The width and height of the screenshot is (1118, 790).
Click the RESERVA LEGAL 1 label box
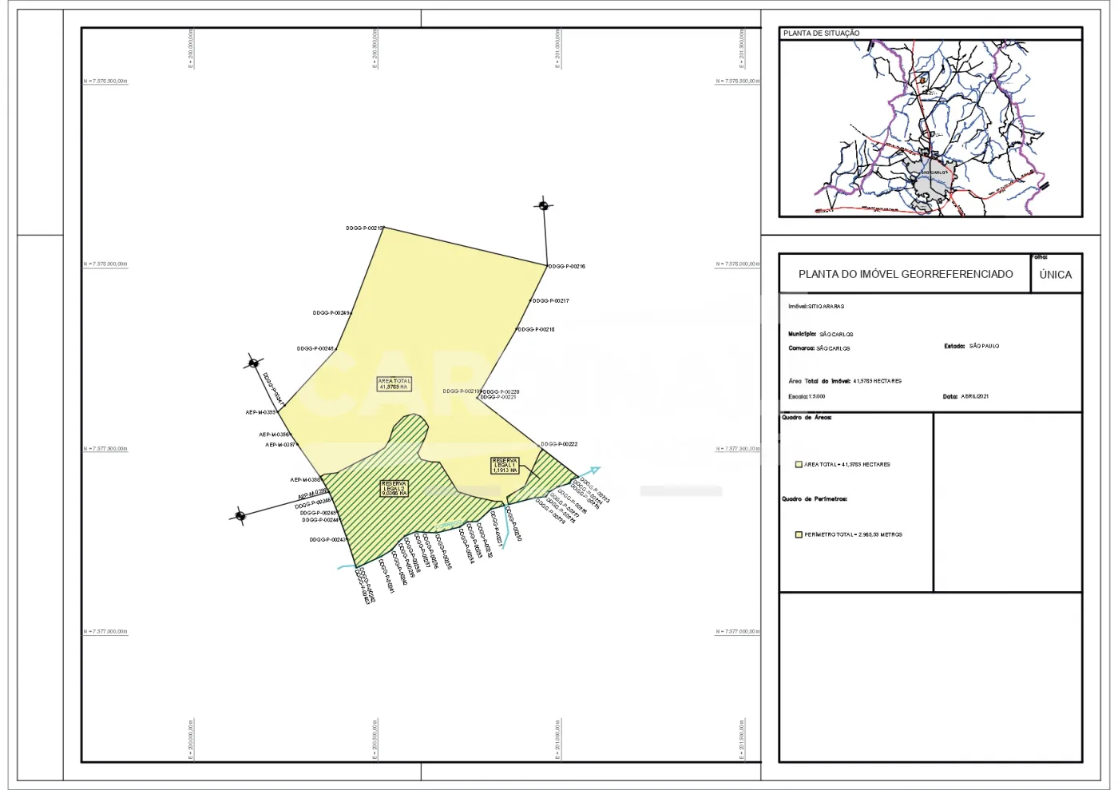(x=505, y=466)
